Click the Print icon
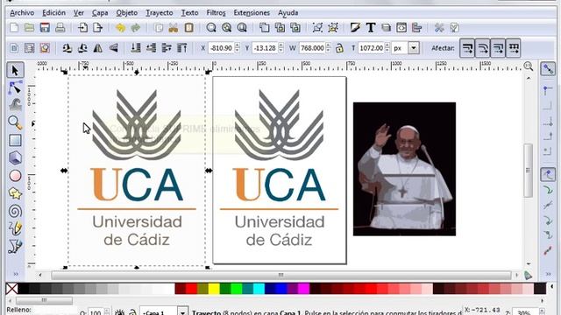The image size is (561, 315). [x=60, y=28]
